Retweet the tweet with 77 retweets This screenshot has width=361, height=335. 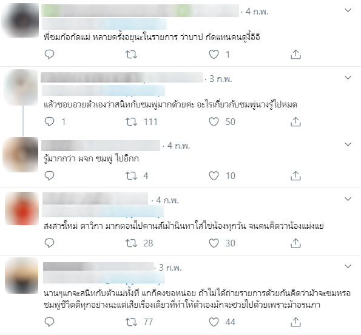(x=131, y=322)
